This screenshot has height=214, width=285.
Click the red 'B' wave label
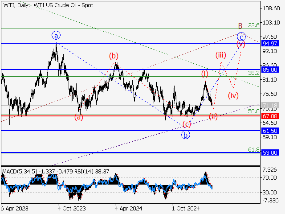point(240,26)
